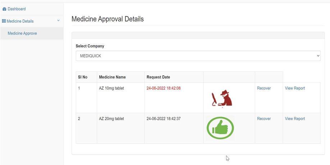The width and height of the screenshot is (330, 165).
Task: Click the Select Company label
Action: point(90,46)
